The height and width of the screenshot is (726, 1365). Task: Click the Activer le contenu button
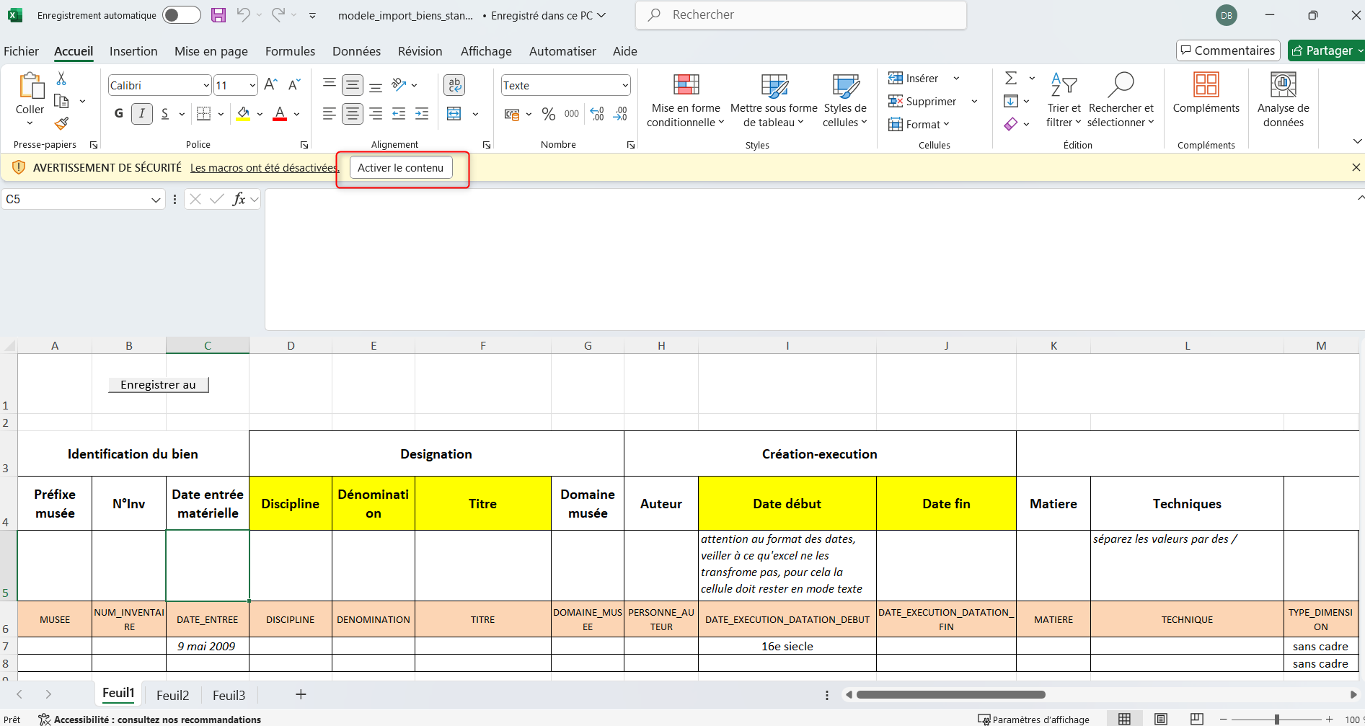coord(401,168)
